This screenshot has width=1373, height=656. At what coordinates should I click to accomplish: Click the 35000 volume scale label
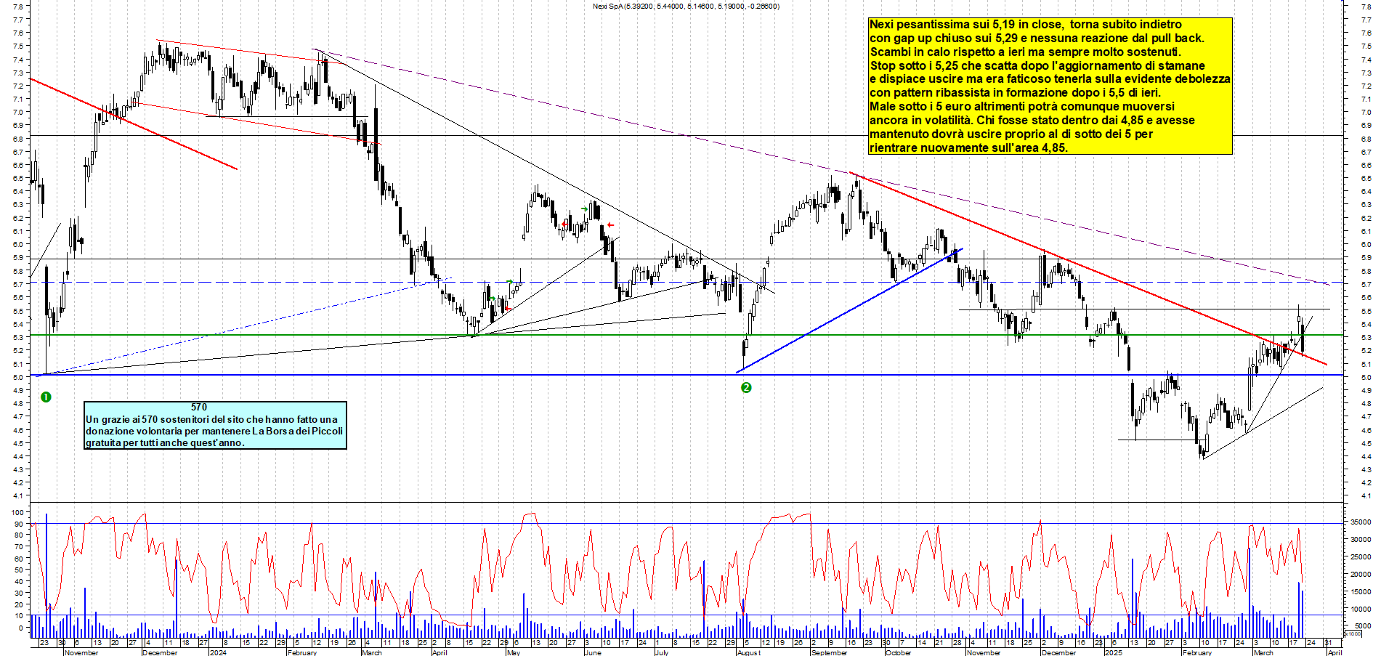(x=1360, y=522)
